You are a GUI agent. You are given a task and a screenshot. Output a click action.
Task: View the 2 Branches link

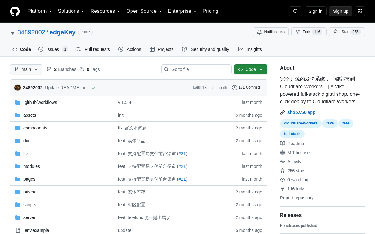[62, 69]
